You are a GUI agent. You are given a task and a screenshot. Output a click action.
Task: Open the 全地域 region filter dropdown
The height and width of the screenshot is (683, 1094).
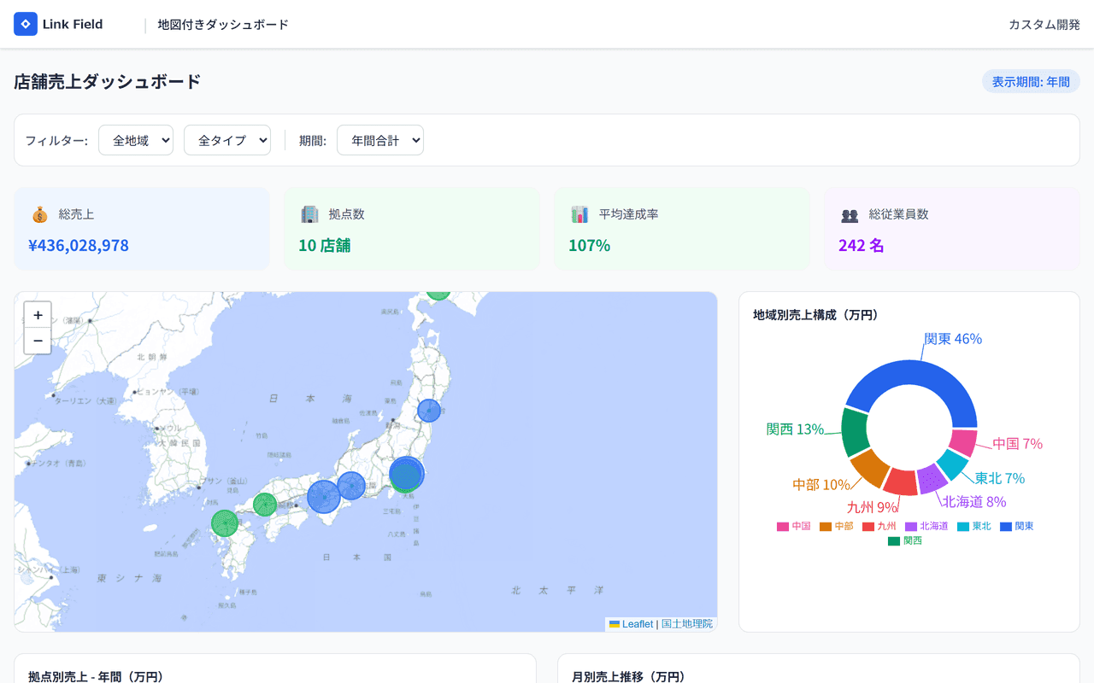[x=136, y=140]
